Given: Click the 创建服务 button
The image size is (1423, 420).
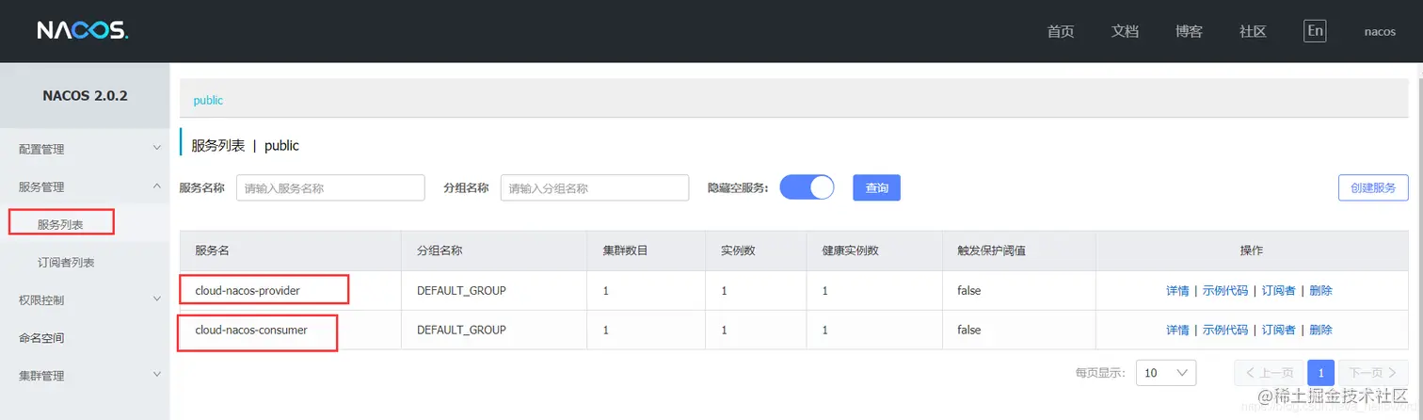Looking at the screenshot, I should (1373, 187).
